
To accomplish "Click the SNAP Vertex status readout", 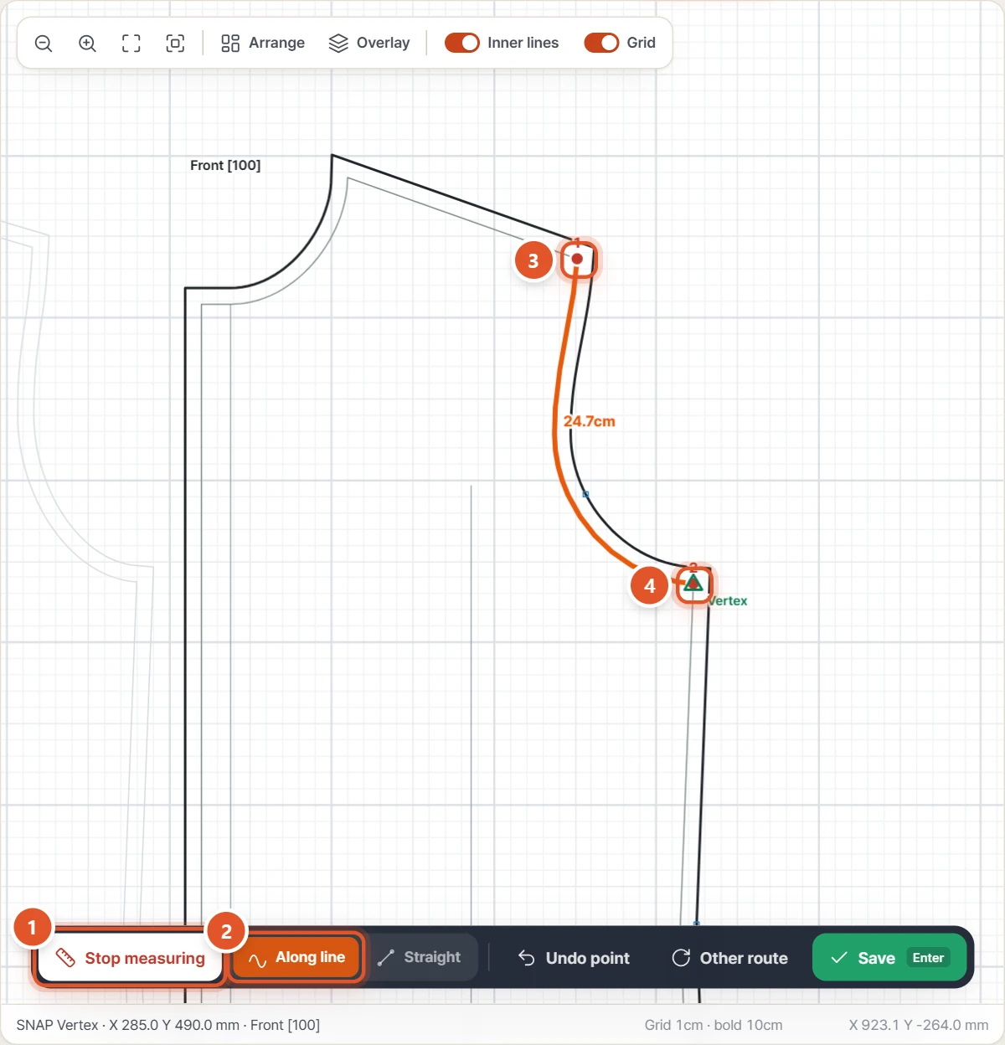I will pos(168,1025).
